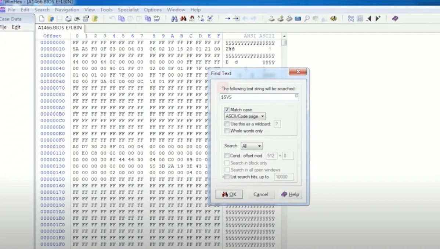Click the 101/010 data conversion icon
Screen dimensions: 440x249
tap(156, 18)
